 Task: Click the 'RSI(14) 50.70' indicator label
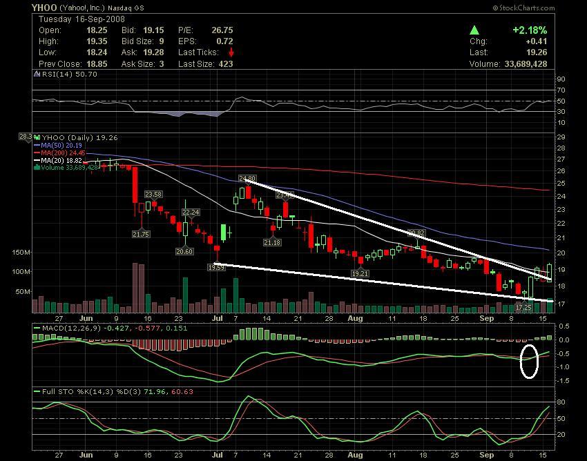[69, 74]
